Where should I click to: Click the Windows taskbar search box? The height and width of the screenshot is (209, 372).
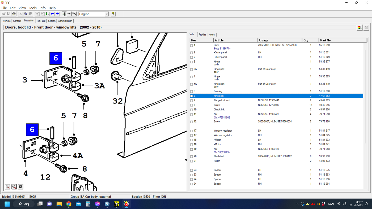point(23,204)
